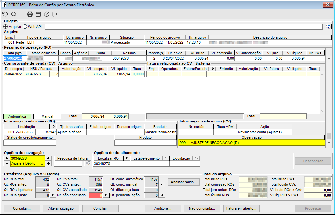Click double-arrow next to Estabelecimento detail option
335x215 pixels.
point(166,158)
